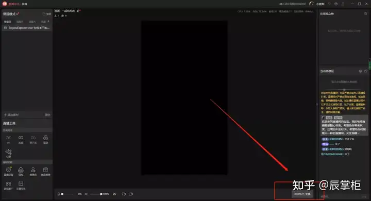
Task: Open the 常规模式 mode dropdown
Action: point(11,14)
